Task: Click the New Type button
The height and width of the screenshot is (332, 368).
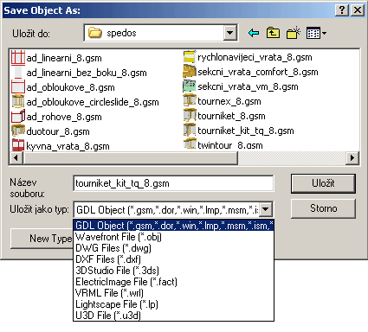Action: tap(42, 239)
